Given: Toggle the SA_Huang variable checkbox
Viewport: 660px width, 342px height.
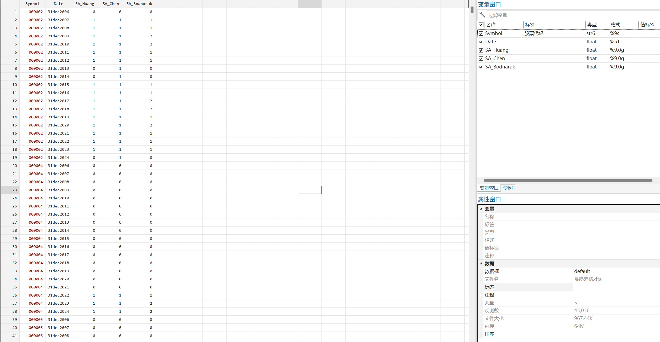Looking at the screenshot, I should [481, 50].
